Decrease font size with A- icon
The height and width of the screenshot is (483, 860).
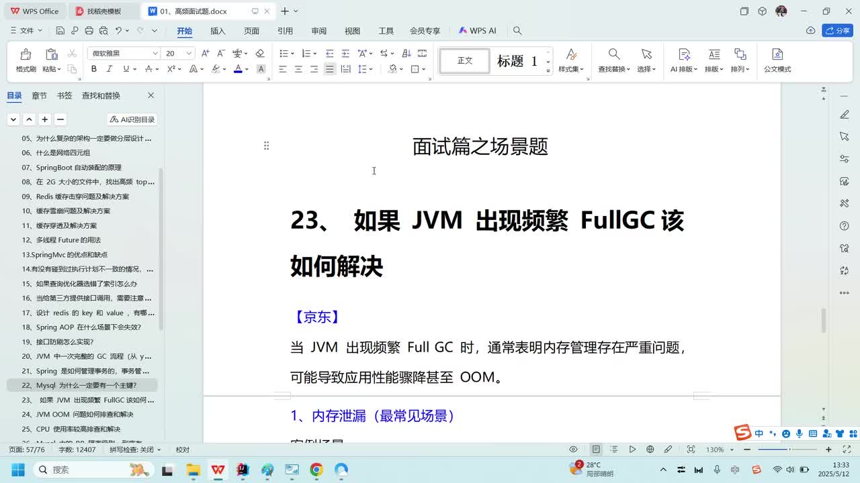point(221,53)
